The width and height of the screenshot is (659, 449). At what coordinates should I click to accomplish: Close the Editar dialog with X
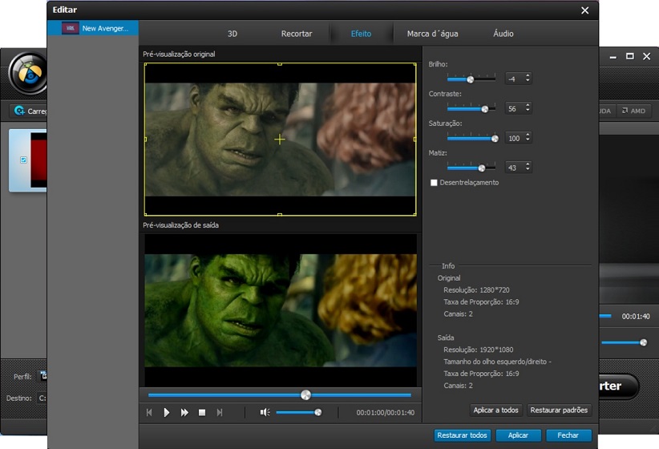(x=584, y=10)
